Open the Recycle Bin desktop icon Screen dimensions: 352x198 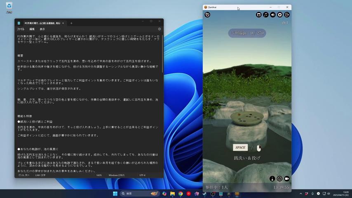(x=9, y=7)
